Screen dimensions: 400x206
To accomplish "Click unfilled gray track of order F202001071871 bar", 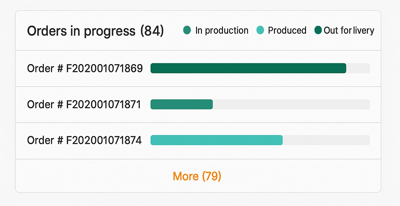I will [x=291, y=104].
